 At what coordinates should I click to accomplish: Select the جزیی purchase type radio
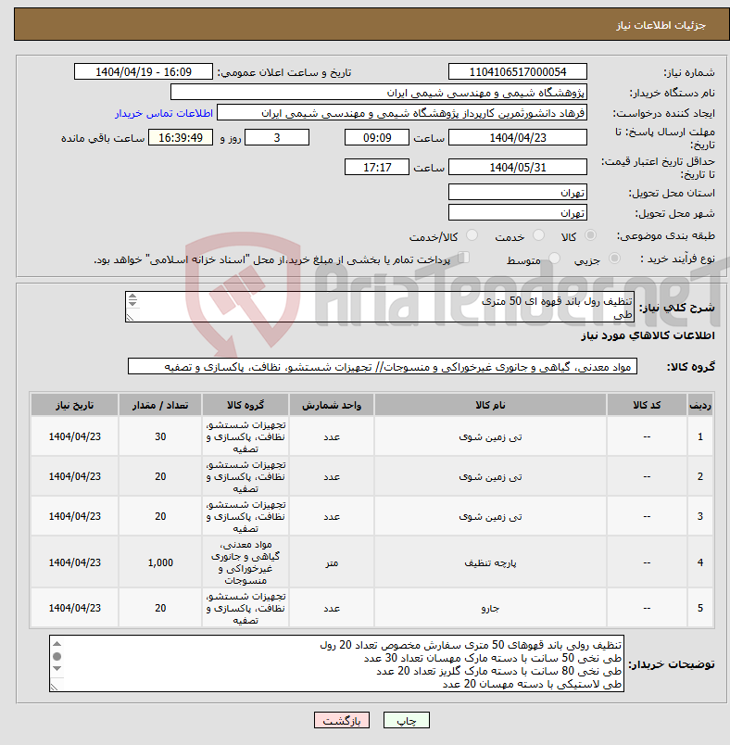click(614, 259)
